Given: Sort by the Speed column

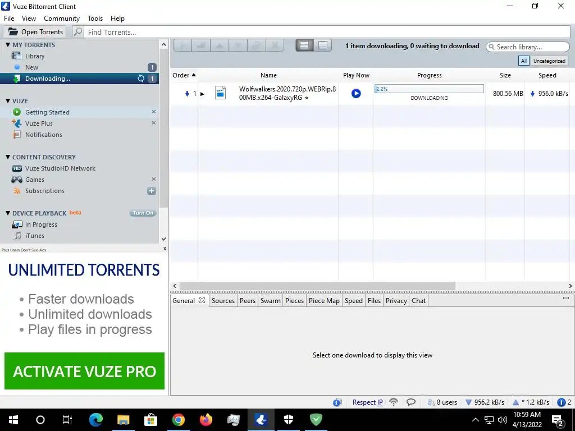Looking at the screenshot, I should (547, 75).
